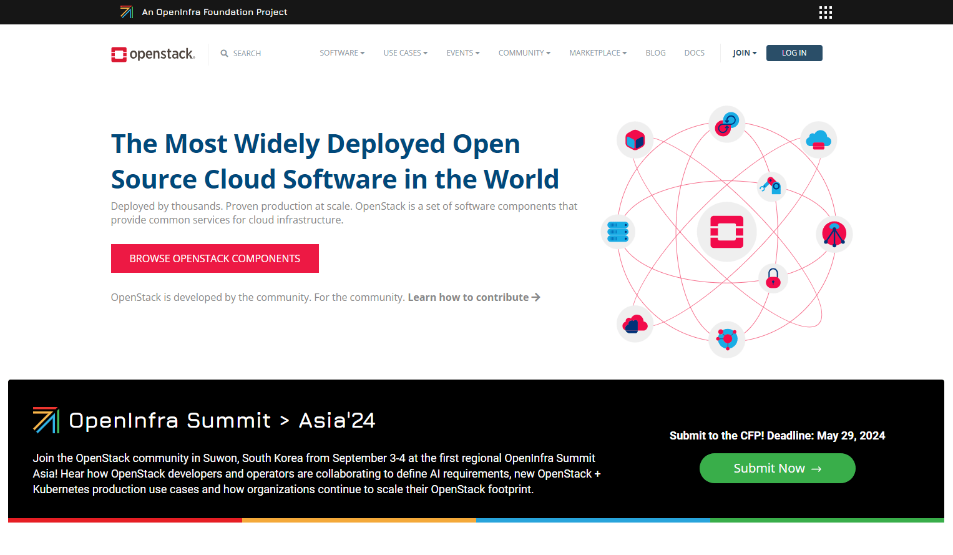Click Browse OpenStack Components button
Screen dimensions: 953x555
click(x=215, y=258)
